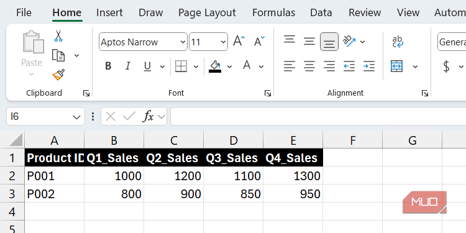Toggle Bottom Align button
Viewport: 466px width, 233px height.
click(x=329, y=42)
